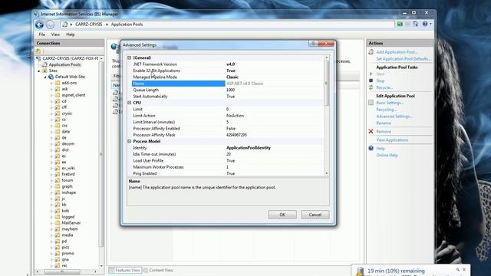
Task: Click the Forward navigation arrow
Action: tap(50, 25)
